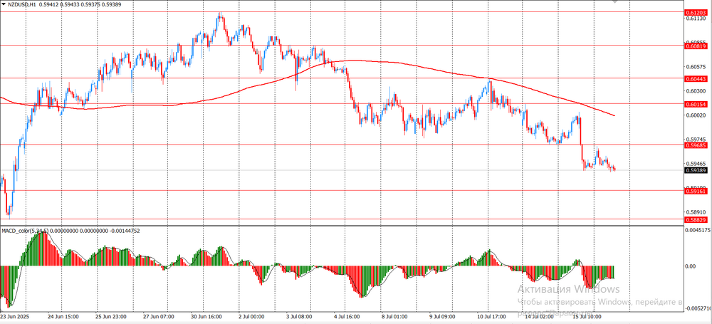
Task: Click the 10 Jul 17:00 time label
Action: (492, 315)
